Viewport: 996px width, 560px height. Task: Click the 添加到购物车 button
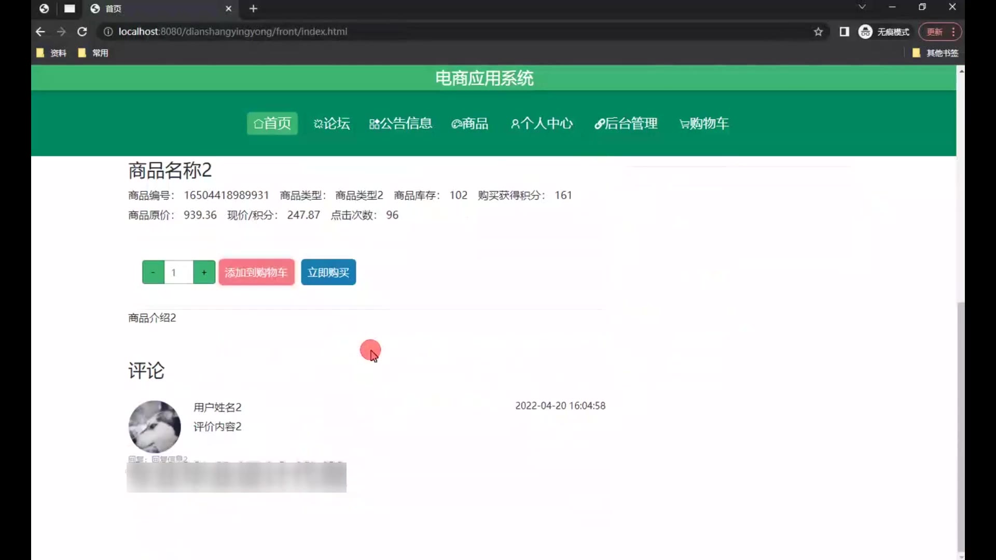point(256,272)
